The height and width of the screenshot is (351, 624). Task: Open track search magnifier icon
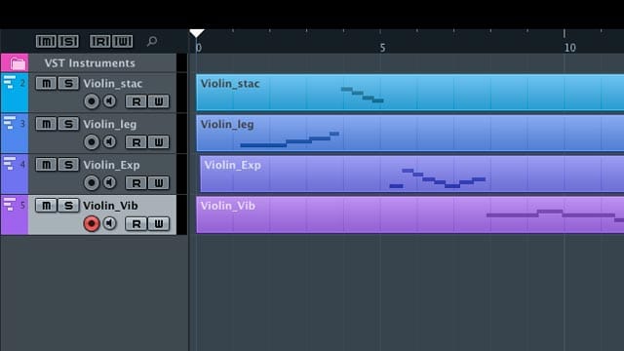(x=152, y=41)
